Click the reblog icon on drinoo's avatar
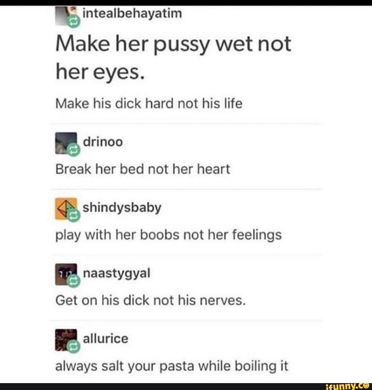Viewport: 372px width, 390px height. (x=74, y=150)
